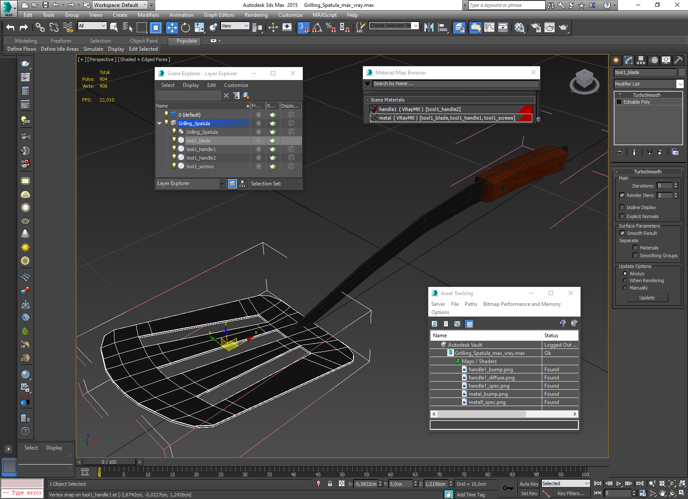Open Render Setup teapot icon
The height and width of the screenshot is (499, 688).
click(536, 28)
